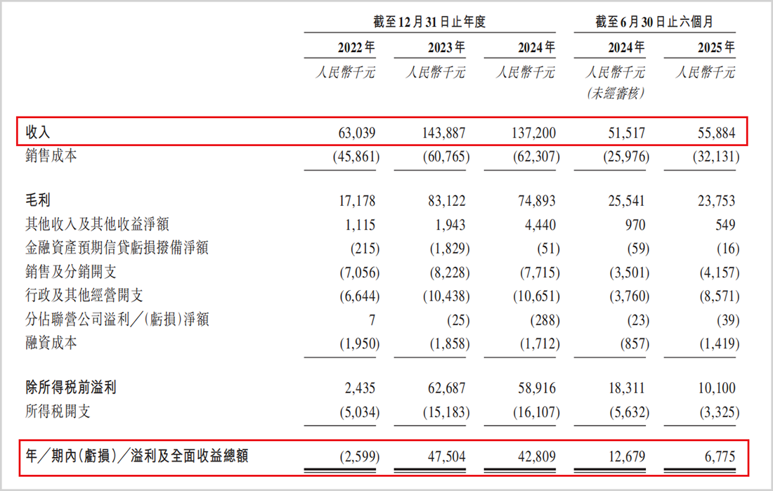Click the 2024 net profit value 42,809
The image size is (773, 491).
click(536, 457)
